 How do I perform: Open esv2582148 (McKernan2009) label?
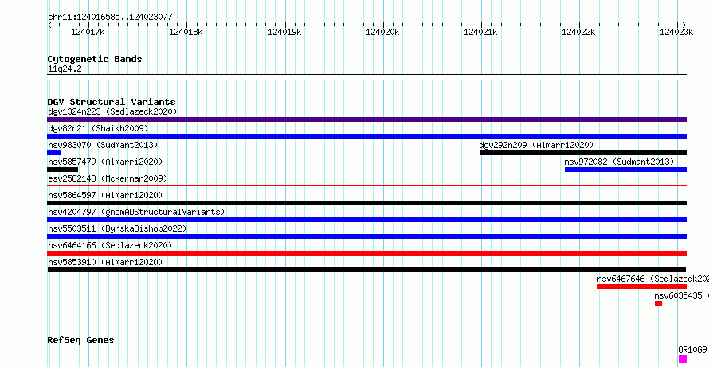click(108, 178)
